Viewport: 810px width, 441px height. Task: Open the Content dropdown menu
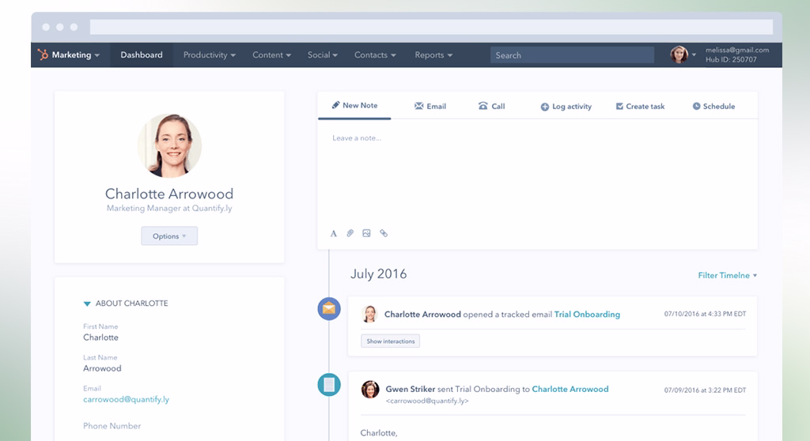(272, 55)
